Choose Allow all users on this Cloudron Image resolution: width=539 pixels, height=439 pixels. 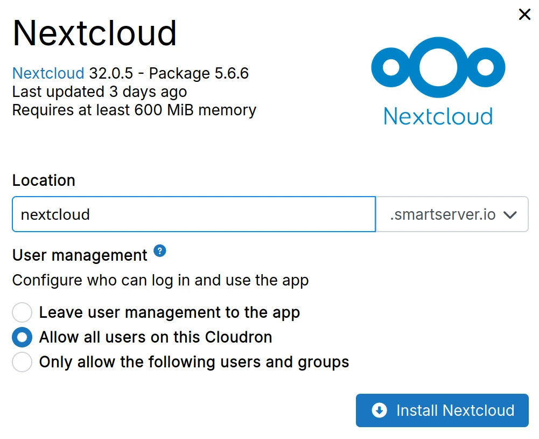tap(23, 337)
